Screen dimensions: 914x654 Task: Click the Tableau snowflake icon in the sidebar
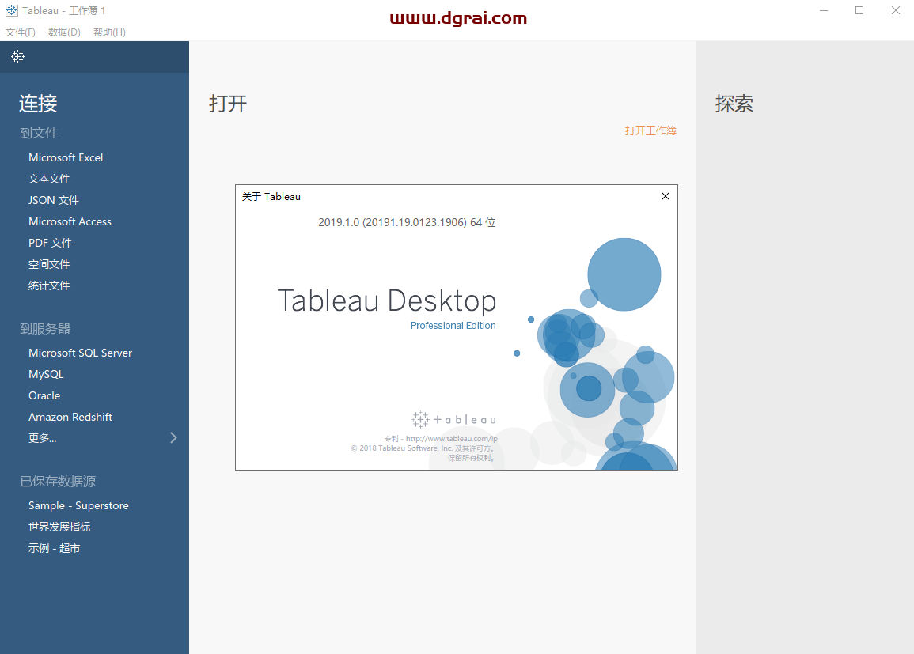[x=17, y=56]
